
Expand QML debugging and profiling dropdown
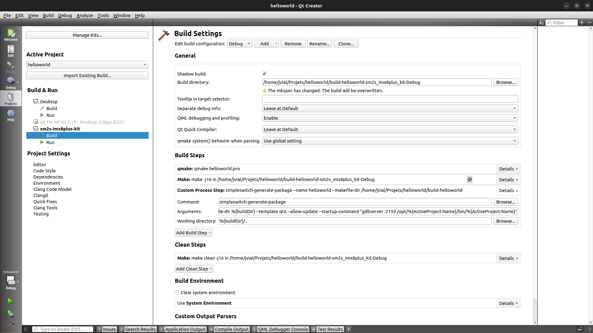click(x=390, y=118)
